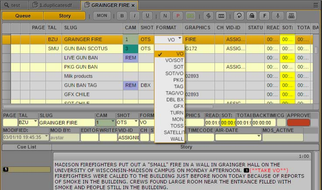Click the F toolbar button
Image resolution: width=322 pixels, height=190 pixels.
pos(265,16)
